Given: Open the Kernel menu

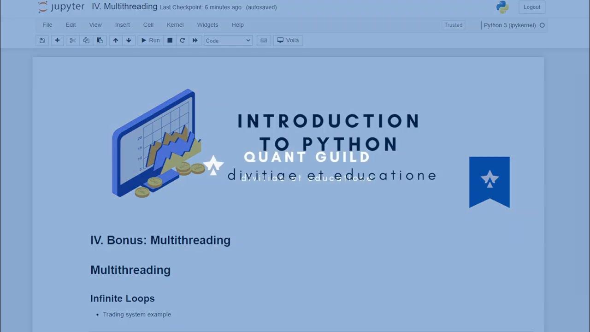Looking at the screenshot, I should [x=175, y=25].
